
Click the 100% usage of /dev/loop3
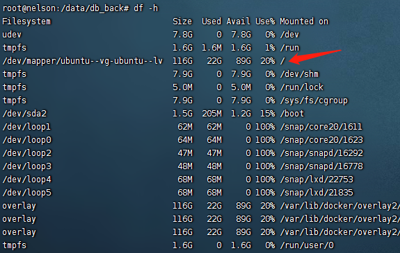click(x=265, y=166)
